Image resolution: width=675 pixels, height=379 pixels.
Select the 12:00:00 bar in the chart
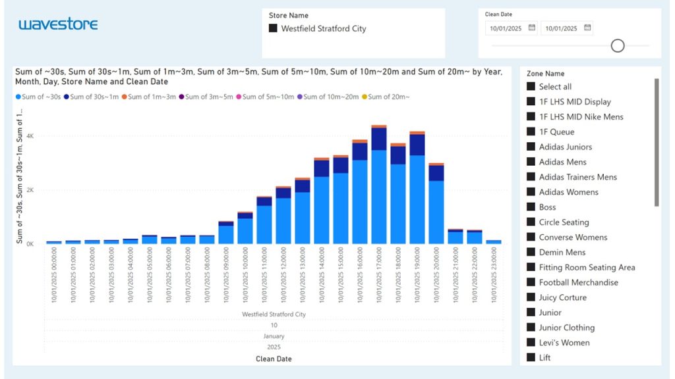[x=283, y=215]
